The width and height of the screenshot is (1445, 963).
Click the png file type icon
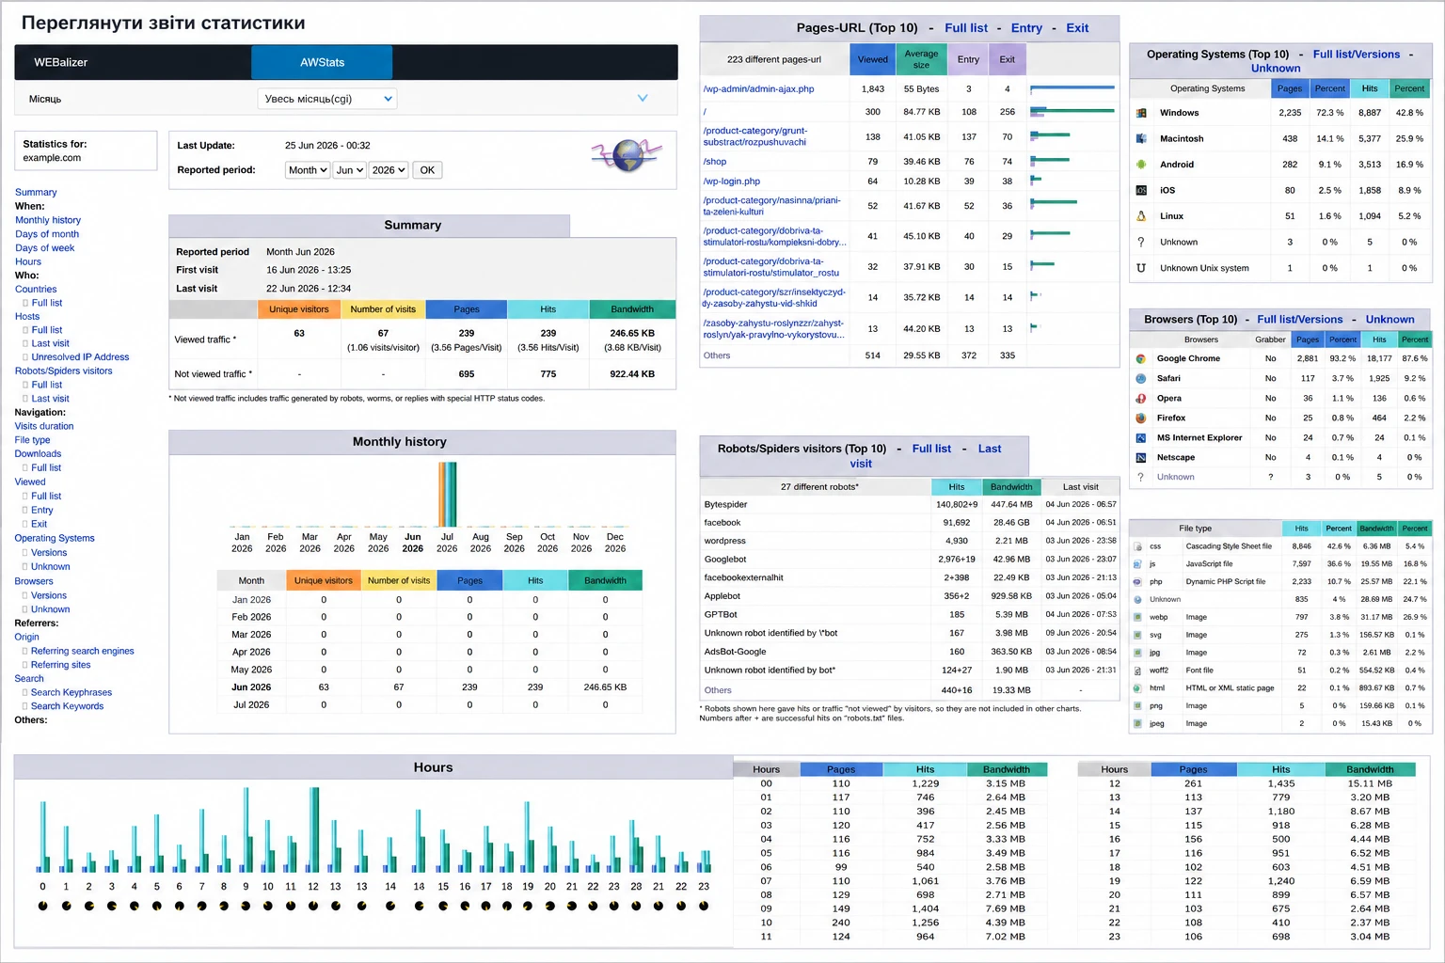tap(1138, 705)
